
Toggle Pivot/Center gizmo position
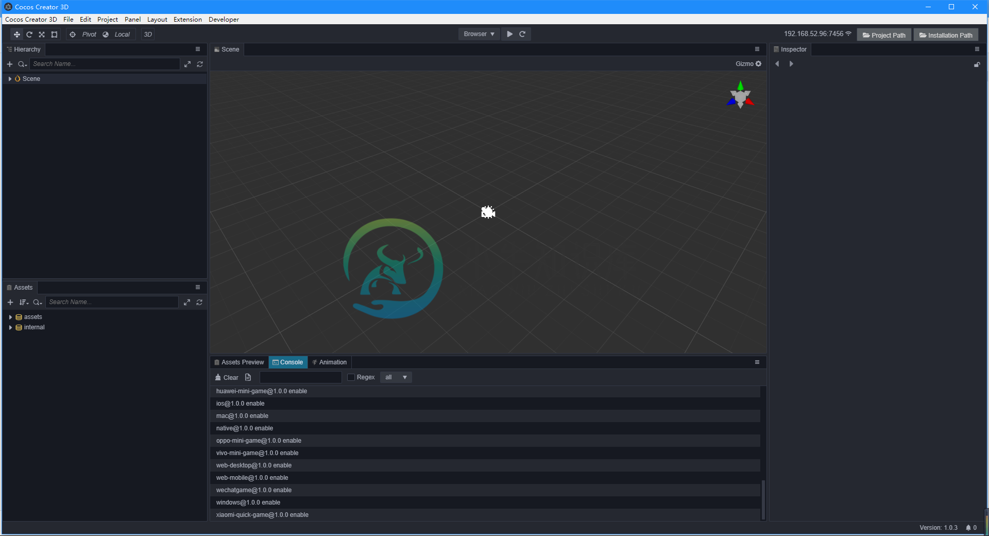point(83,35)
